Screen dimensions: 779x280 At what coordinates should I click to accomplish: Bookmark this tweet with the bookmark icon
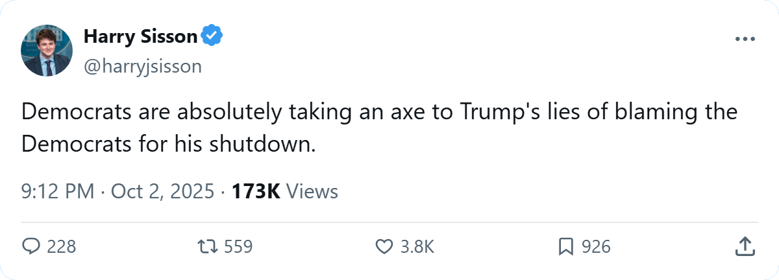566,246
